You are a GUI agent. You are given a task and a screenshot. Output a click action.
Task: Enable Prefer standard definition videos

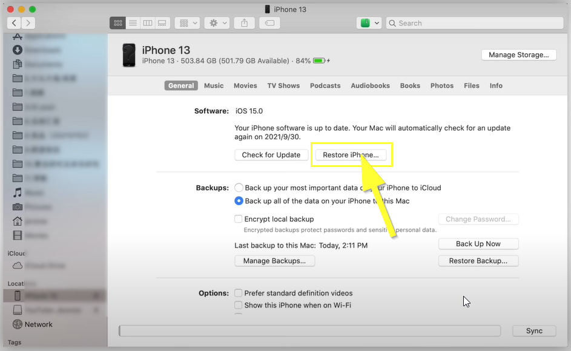point(238,293)
